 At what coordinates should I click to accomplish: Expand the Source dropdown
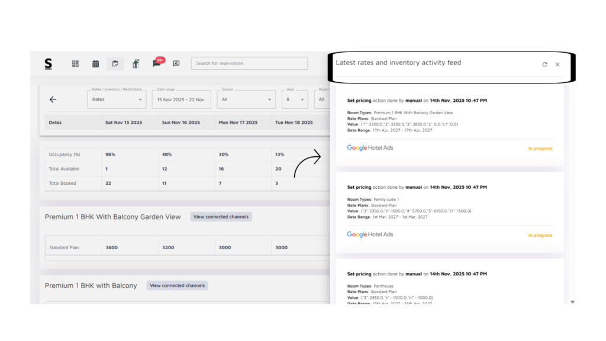tap(246, 99)
